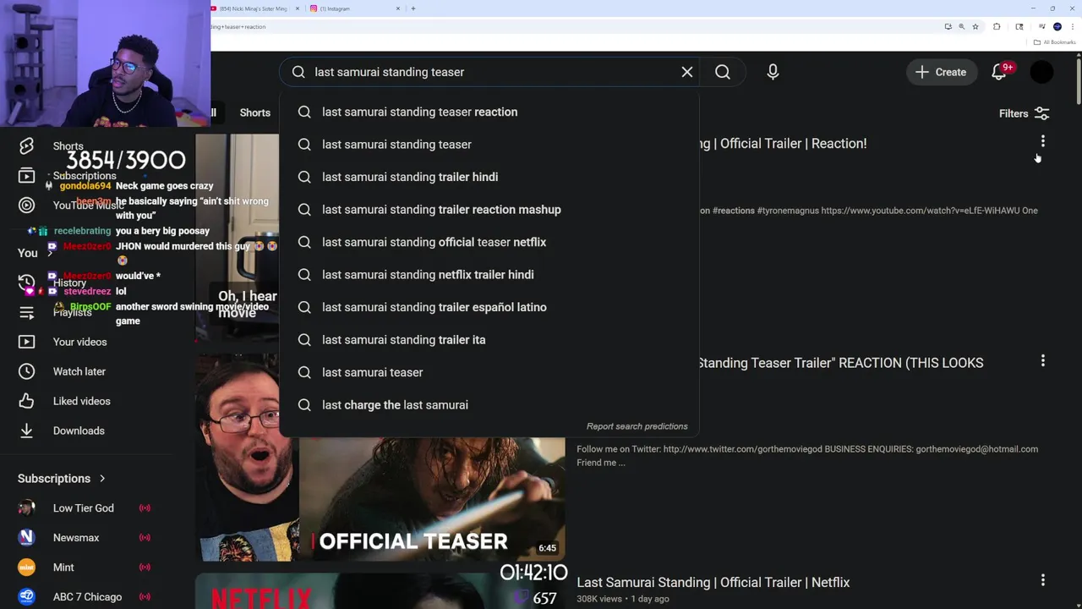Click the browser address bar
The height and width of the screenshot is (609, 1082).
point(575,26)
